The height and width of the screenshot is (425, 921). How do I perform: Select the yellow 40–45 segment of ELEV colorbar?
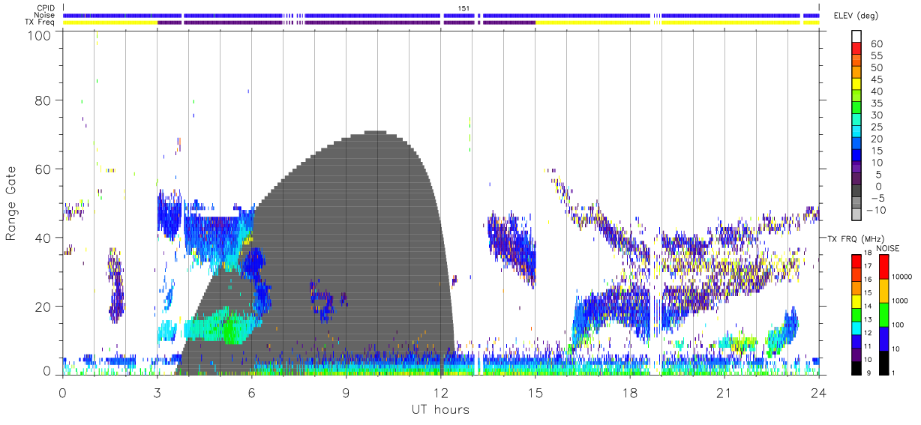point(856,85)
